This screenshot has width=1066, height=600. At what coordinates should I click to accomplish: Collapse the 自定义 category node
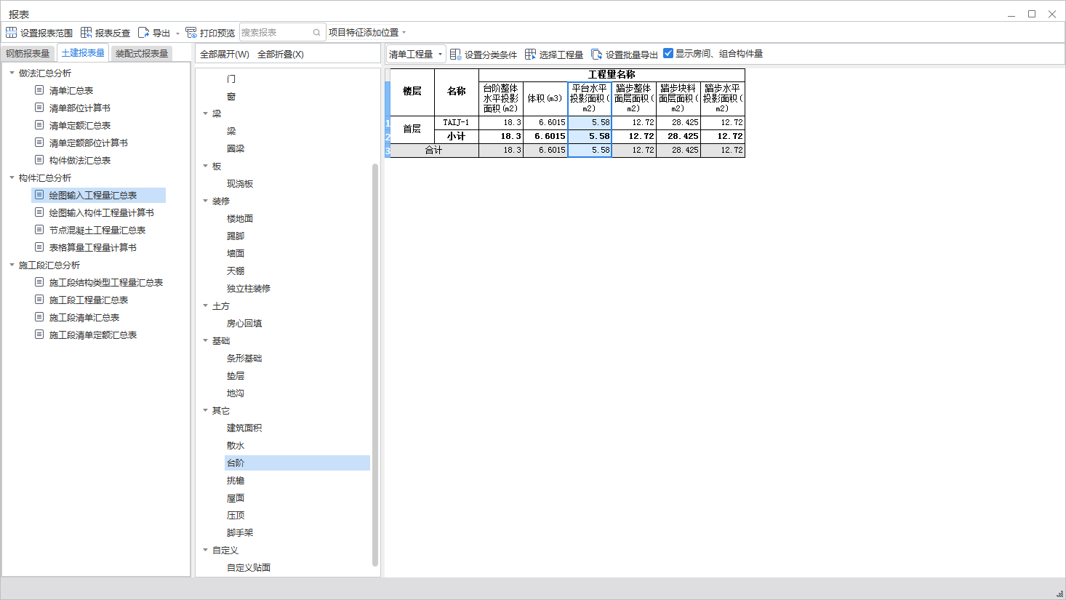pyautogui.click(x=205, y=550)
